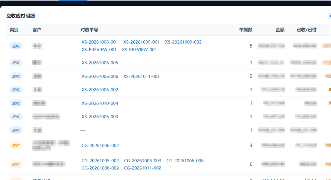
Task: Open purchase order link CG-20261005-002
Action: pos(100,161)
